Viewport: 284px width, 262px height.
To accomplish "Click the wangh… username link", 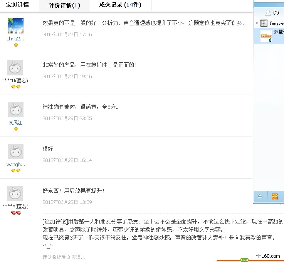I will 15,164.
